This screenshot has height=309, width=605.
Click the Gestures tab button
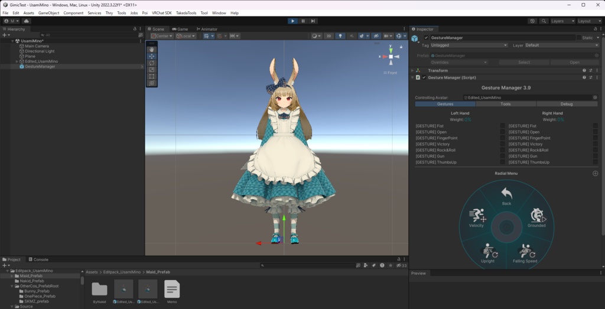tap(445, 104)
